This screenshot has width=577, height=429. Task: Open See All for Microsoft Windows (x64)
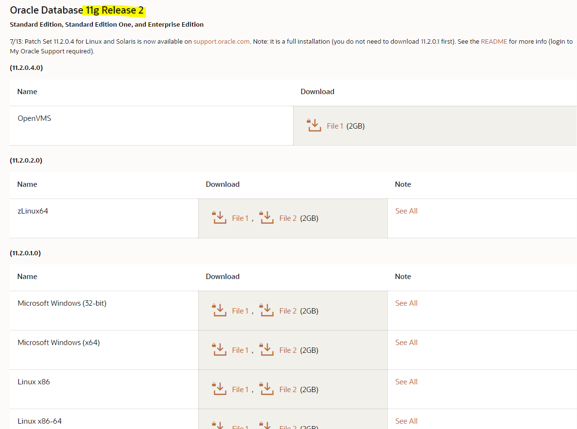point(406,342)
